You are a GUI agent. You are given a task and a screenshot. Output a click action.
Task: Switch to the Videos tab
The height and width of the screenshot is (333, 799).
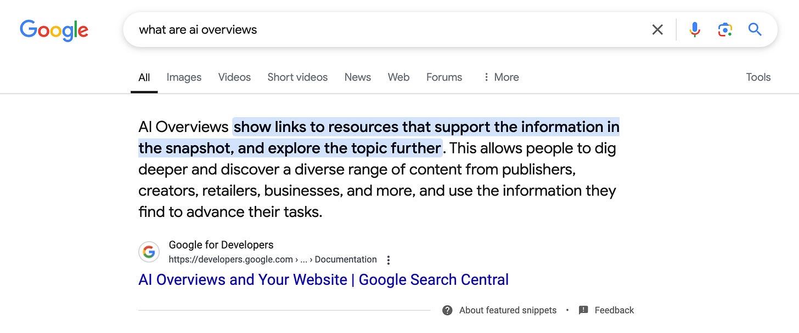[234, 77]
